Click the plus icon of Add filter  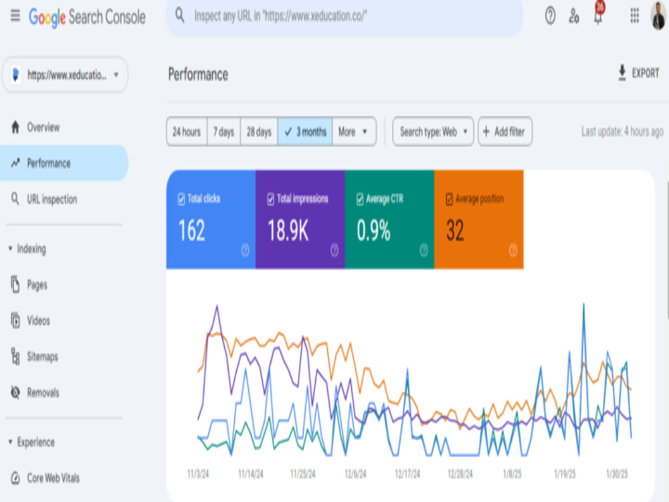point(486,131)
